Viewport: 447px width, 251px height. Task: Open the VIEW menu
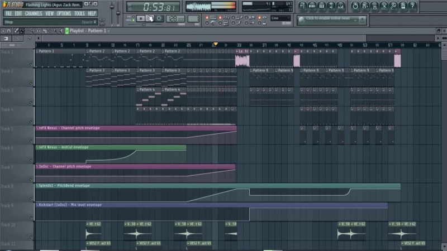coord(49,13)
